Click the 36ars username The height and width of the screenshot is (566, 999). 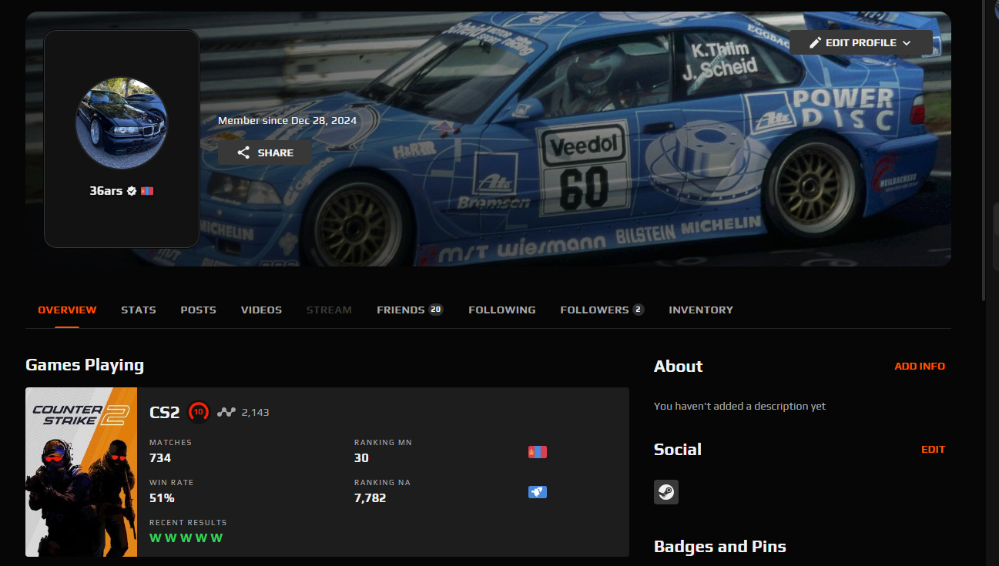tap(106, 191)
